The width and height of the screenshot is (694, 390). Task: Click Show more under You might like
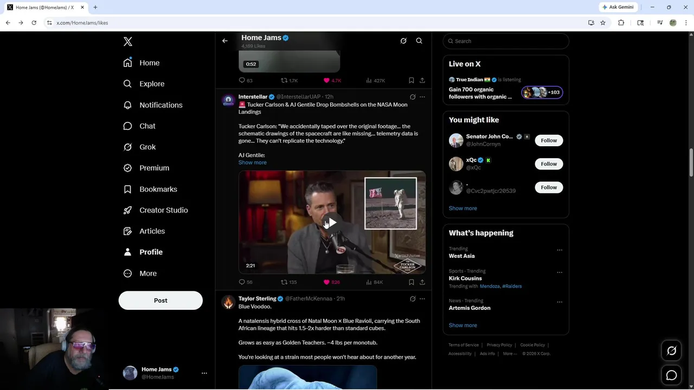pyautogui.click(x=463, y=209)
